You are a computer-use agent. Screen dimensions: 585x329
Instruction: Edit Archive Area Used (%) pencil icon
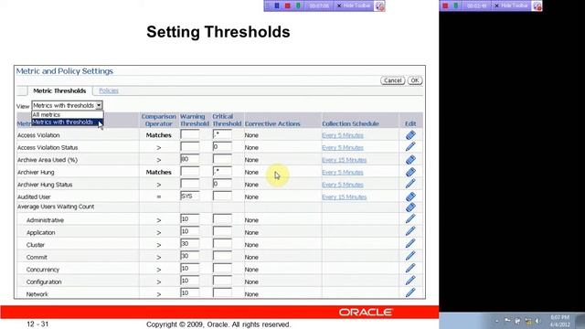[x=410, y=160]
